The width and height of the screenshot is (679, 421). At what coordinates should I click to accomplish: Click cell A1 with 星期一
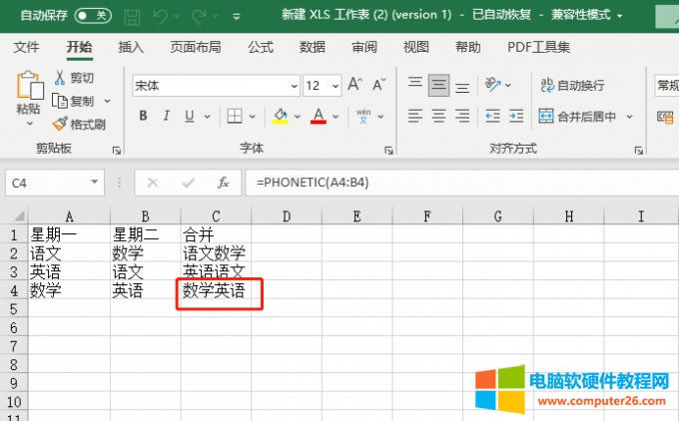click(x=69, y=234)
